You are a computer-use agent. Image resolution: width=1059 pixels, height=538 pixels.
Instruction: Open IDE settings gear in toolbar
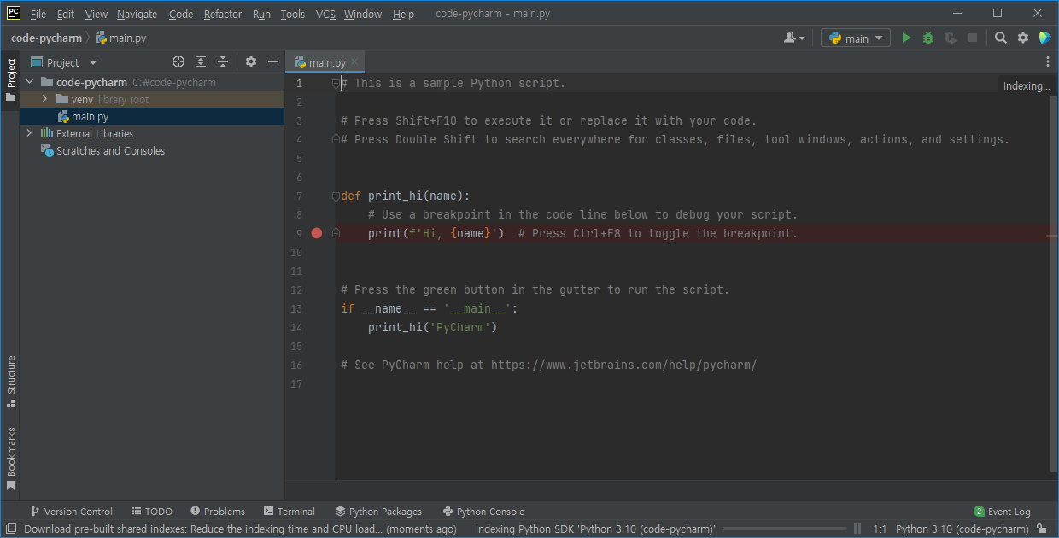1023,38
